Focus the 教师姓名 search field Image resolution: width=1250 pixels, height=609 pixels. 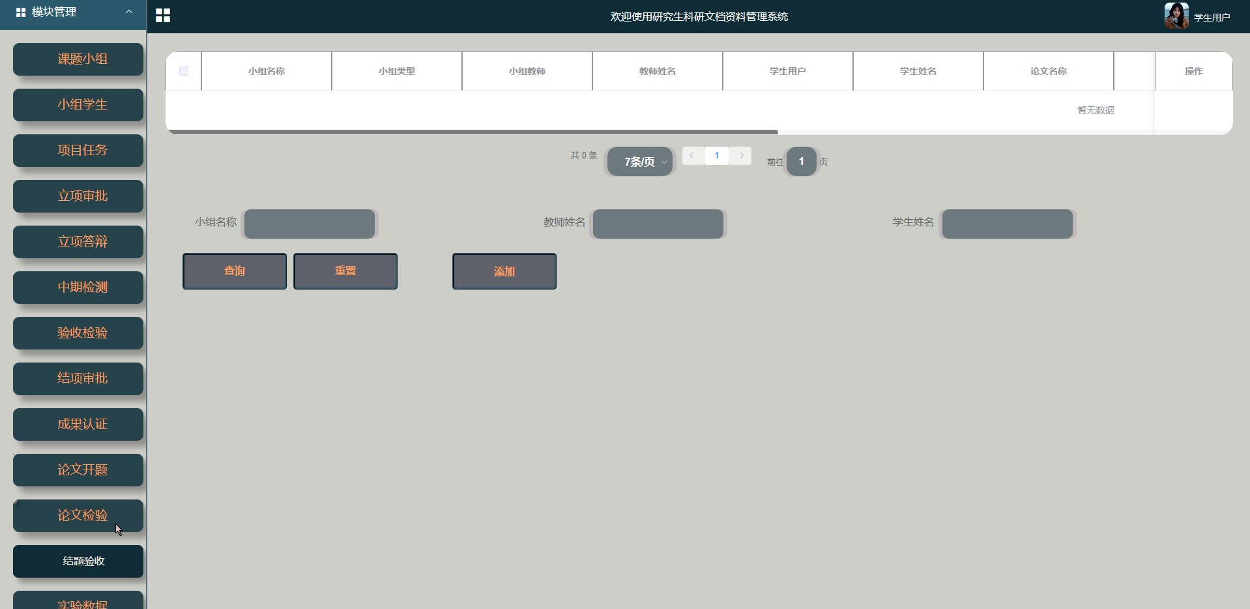click(x=658, y=224)
